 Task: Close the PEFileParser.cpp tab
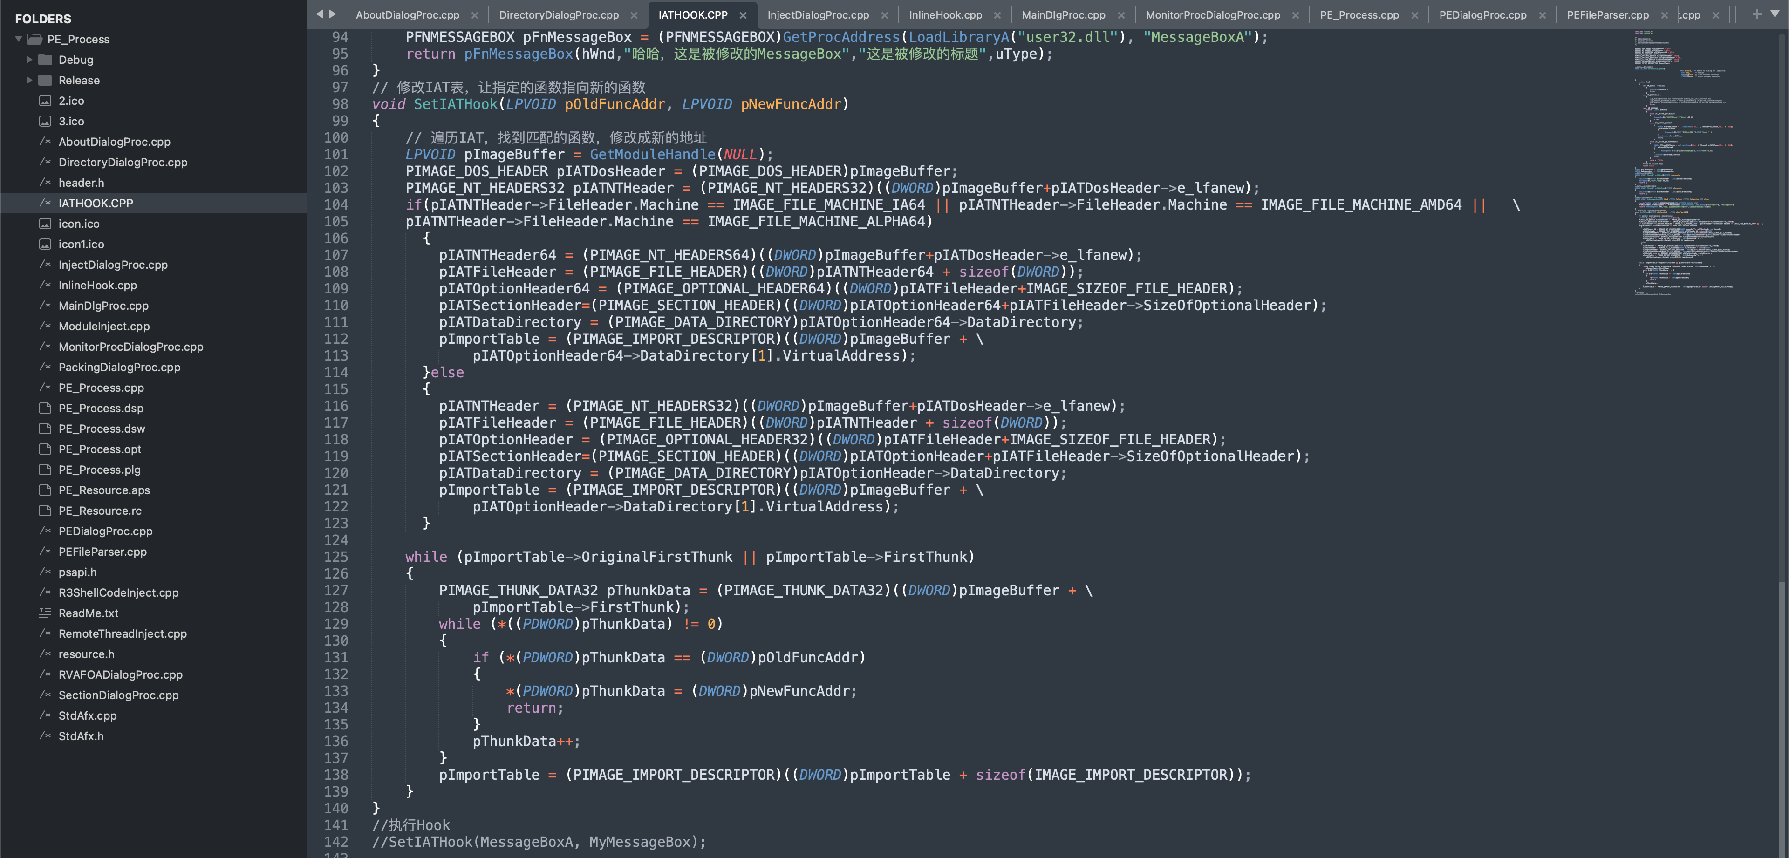[1664, 15]
